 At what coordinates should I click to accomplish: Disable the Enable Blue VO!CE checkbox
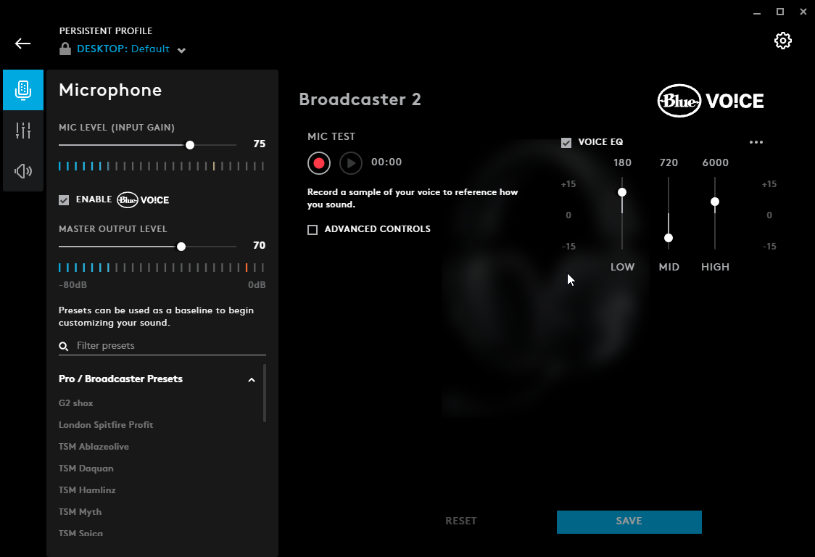tap(63, 200)
